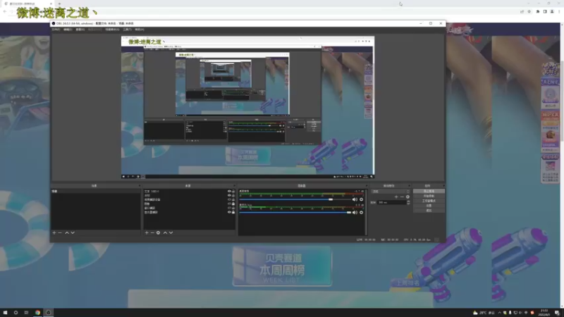Viewport: 564px width, 317px height.
Task: Toggle visibility of the 文本 (GDI+) source
Action: pos(229,191)
